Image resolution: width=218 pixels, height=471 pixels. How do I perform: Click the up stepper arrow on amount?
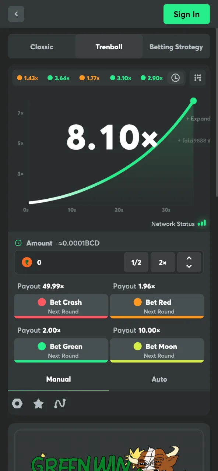189,258
